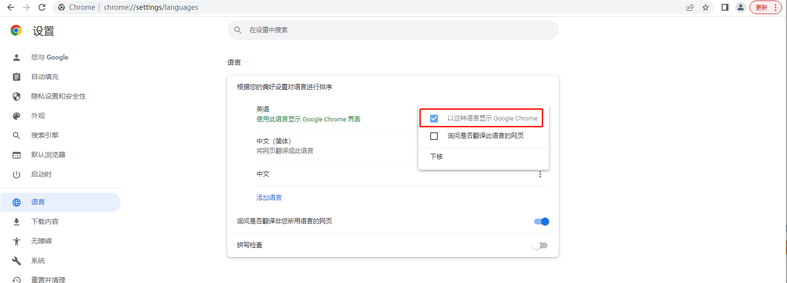This screenshot has width=787, height=283.
Task: Click the browser back arrow icon
Action: click(x=11, y=7)
